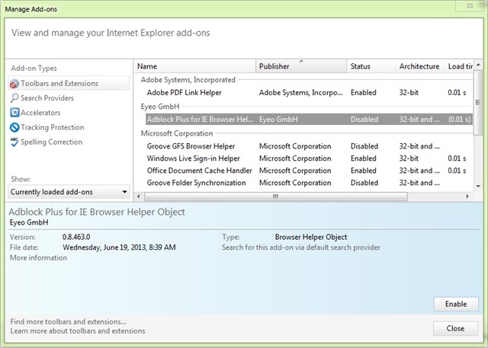Select Search Providers add-on type

coord(47,98)
